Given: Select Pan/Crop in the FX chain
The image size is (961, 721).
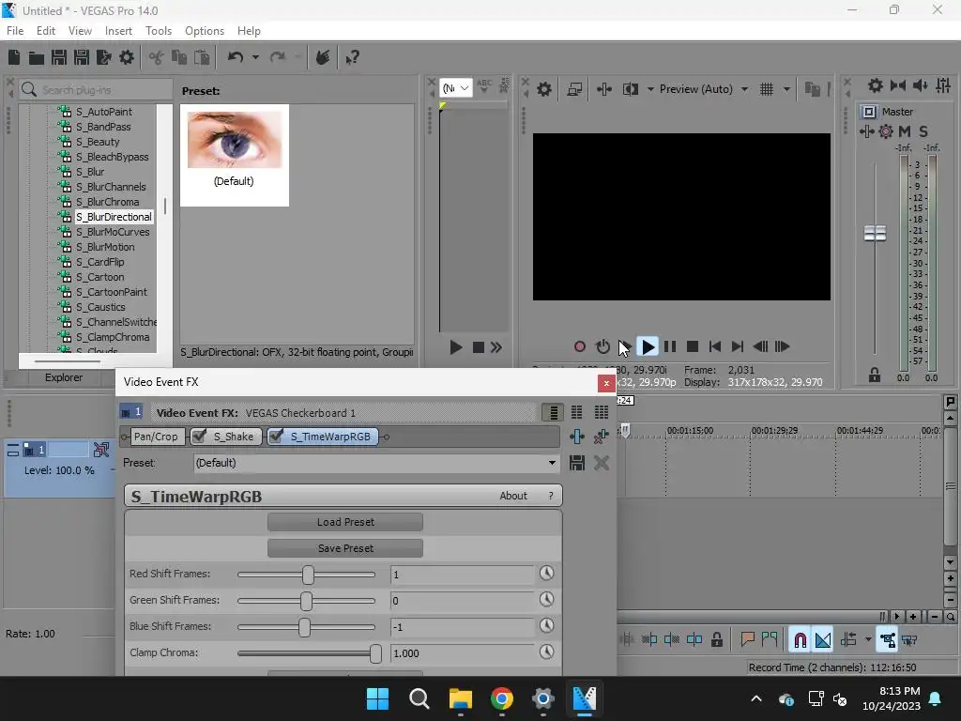Looking at the screenshot, I should coord(156,437).
